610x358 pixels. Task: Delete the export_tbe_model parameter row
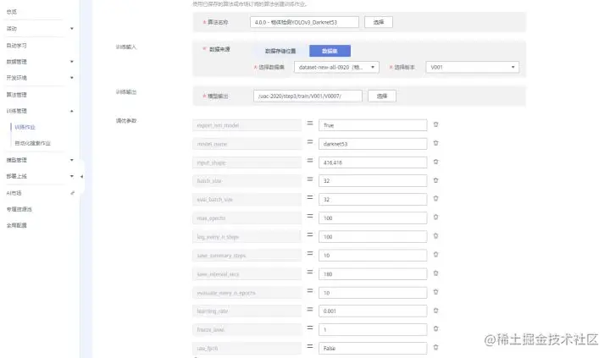pos(435,124)
